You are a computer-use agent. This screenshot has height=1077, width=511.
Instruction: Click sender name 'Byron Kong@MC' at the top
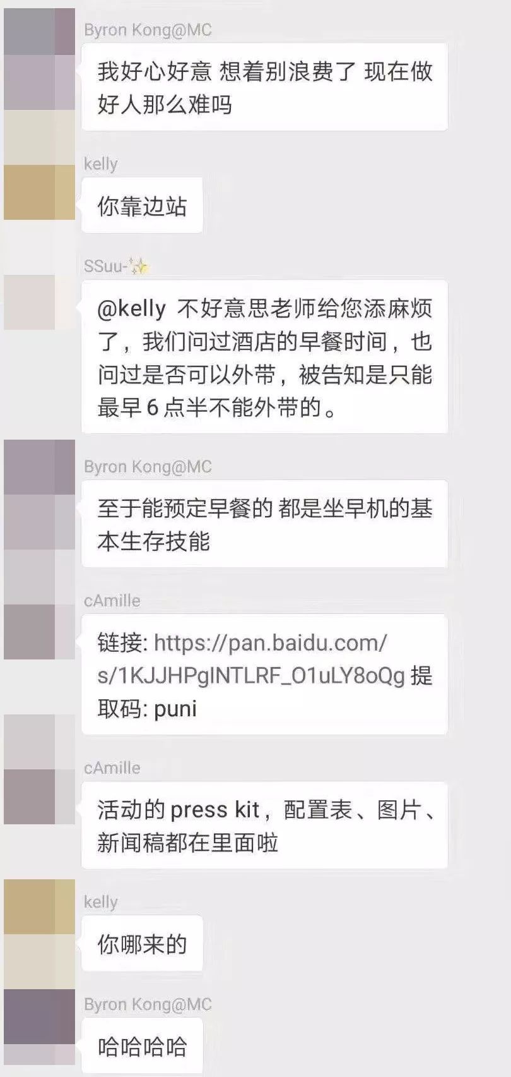(x=148, y=30)
